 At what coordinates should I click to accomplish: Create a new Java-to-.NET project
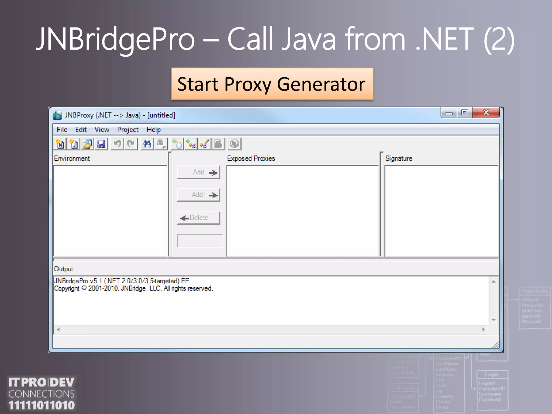point(74,144)
